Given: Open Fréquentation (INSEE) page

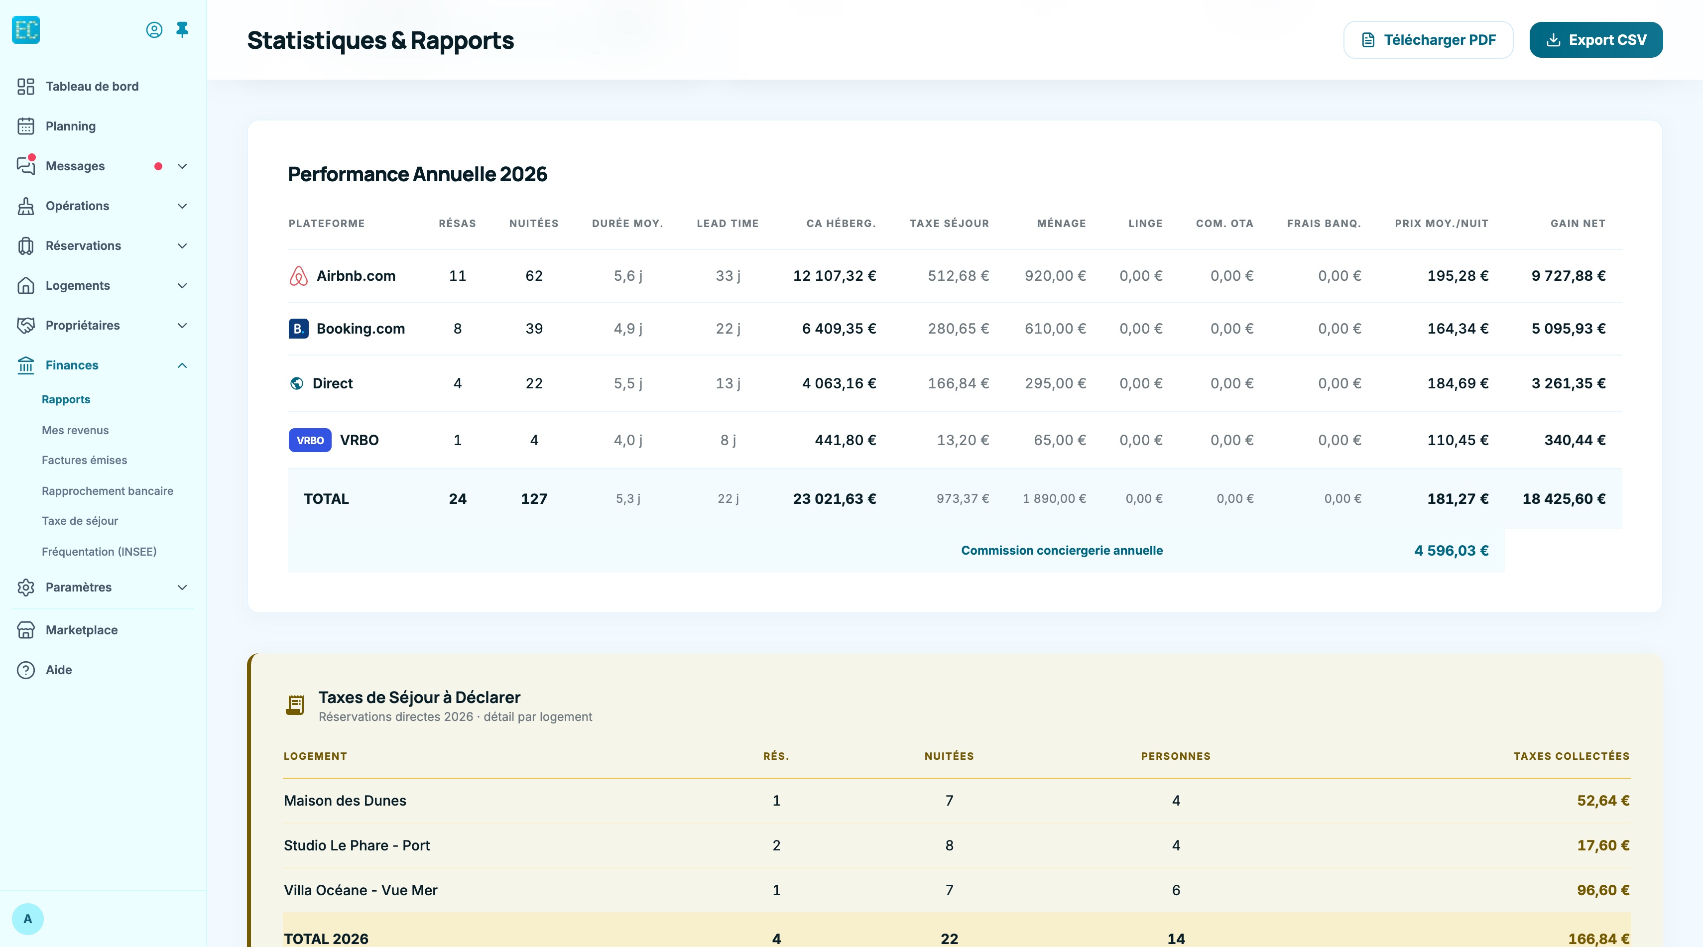Looking at the screenshot, I should [x=99, y=552].
